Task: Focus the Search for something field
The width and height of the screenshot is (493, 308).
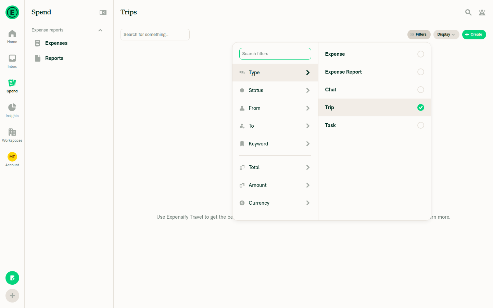Action: 155,35
